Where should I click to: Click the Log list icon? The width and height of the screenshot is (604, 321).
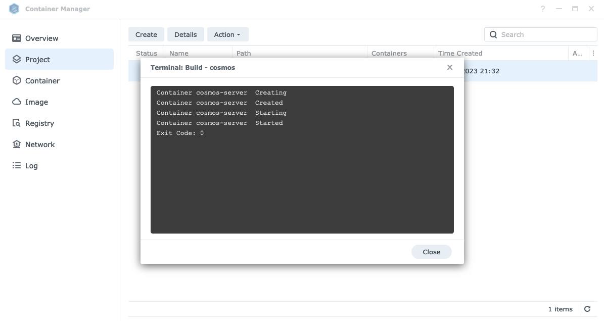point(17,166)
